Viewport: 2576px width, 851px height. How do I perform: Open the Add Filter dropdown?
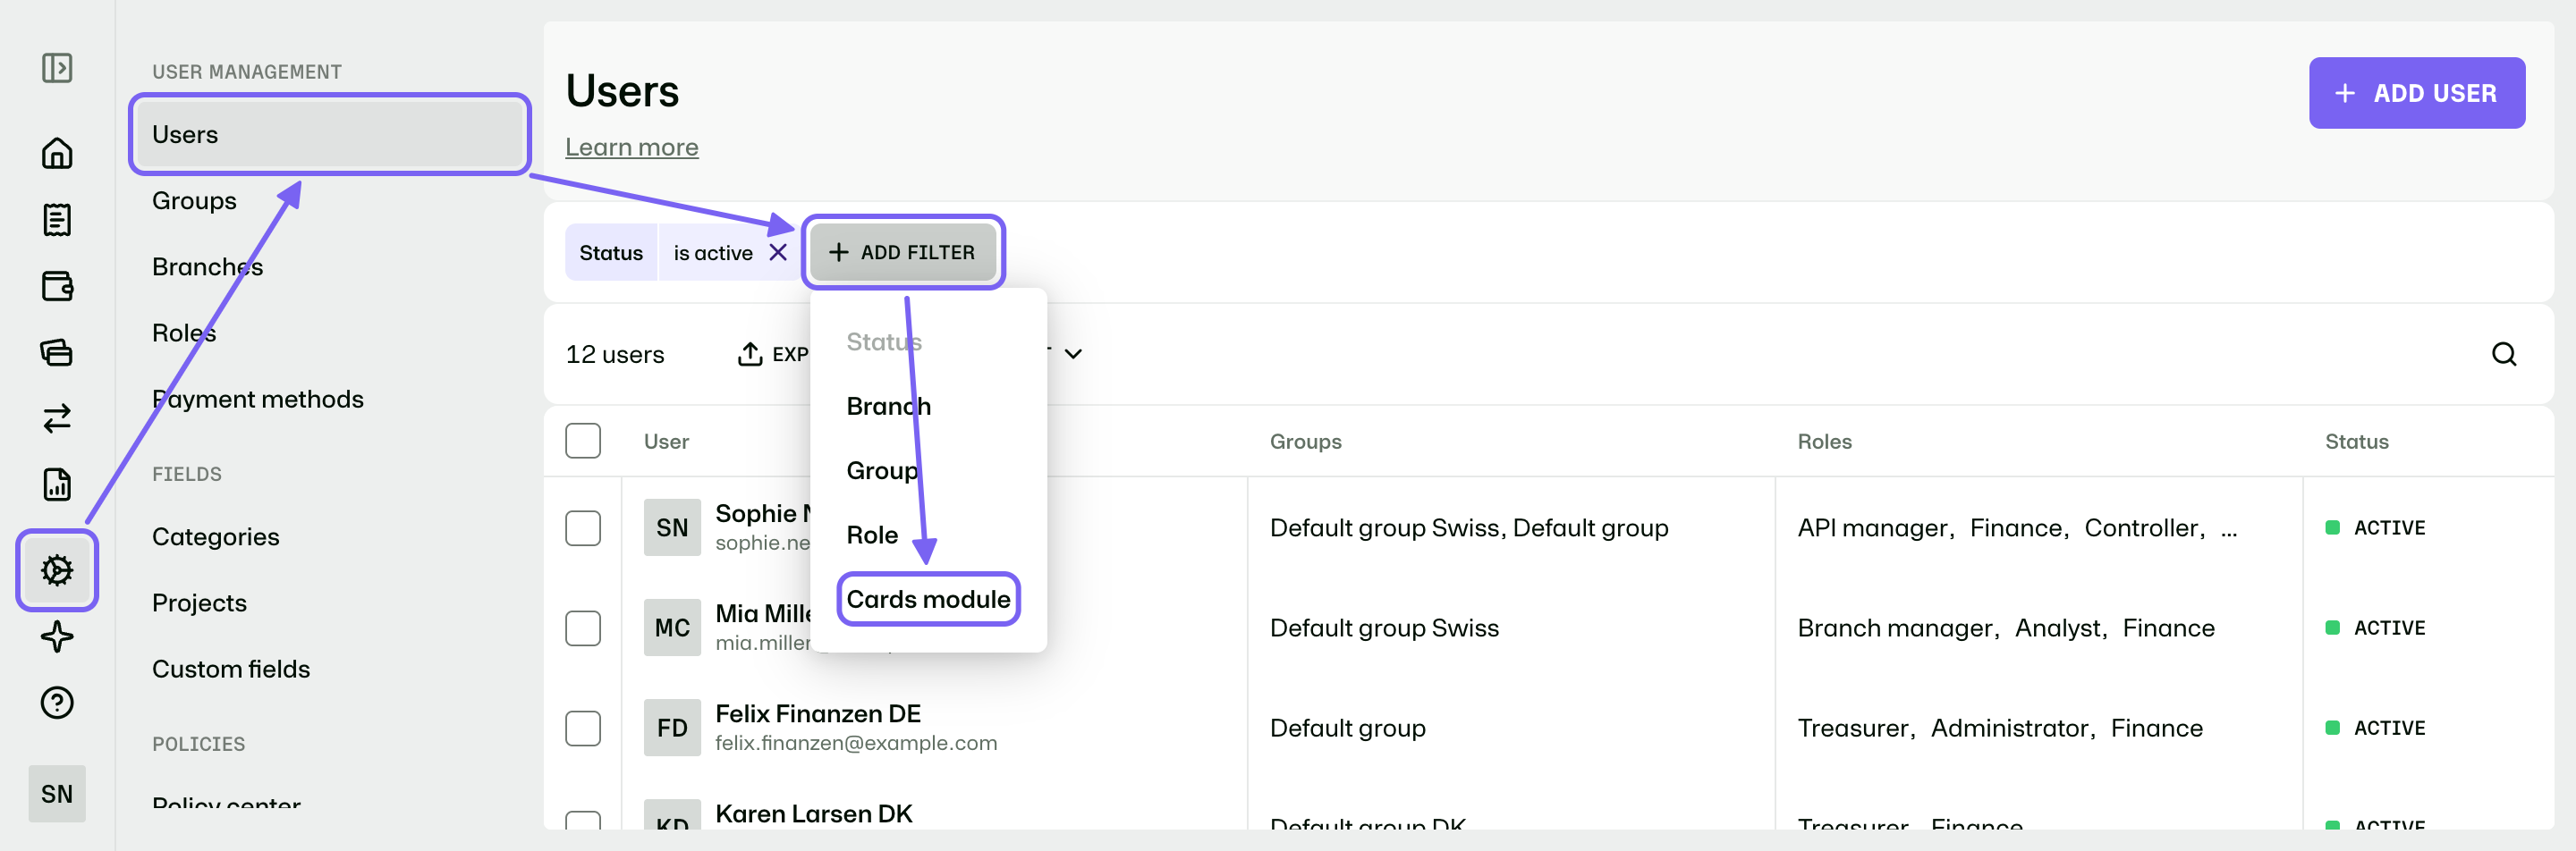pyautogui.click(x=902, y=253)
